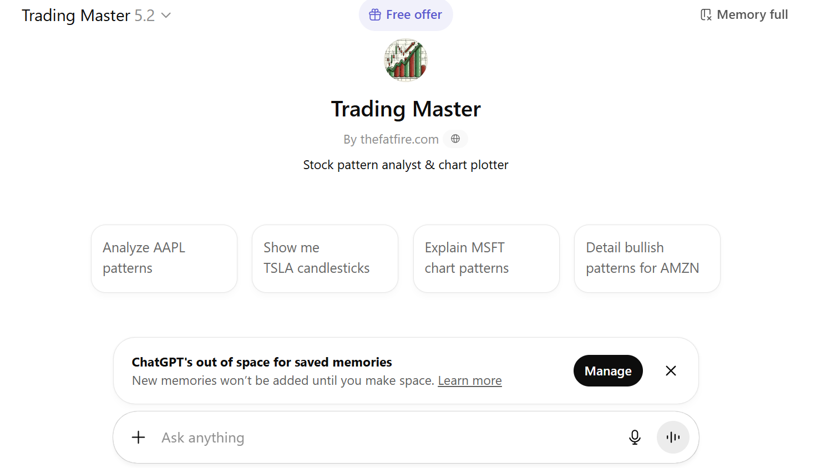Launch voice mode from the waveform icon
Screen dimensions: 816x468
point(673,437)
